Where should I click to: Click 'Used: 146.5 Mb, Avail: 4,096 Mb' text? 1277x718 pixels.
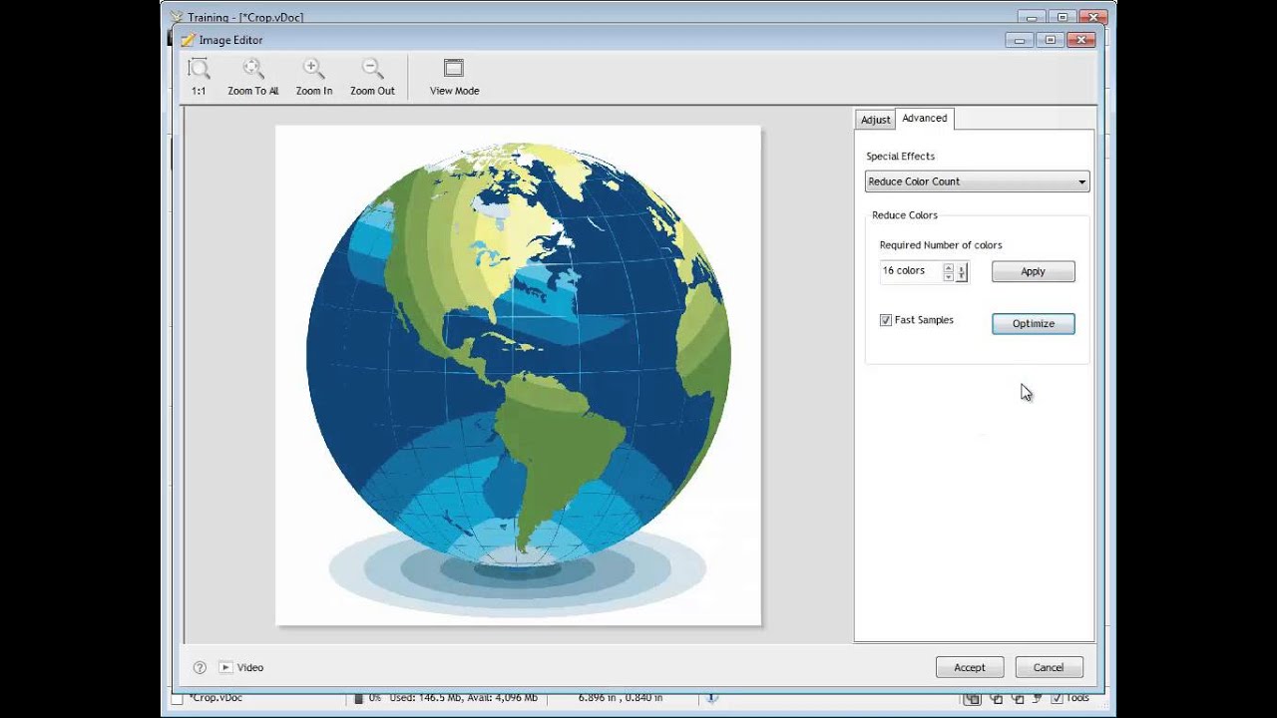[x=464, y=698]
